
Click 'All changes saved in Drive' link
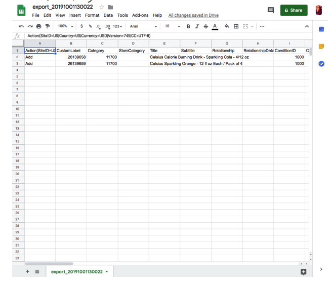[193, 15]
